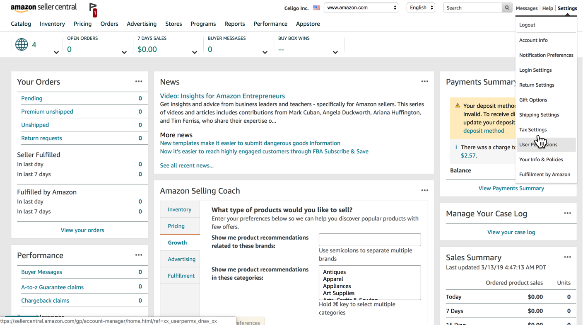The image size is (583, 325).
Task: Expand the 7 Days Sales chevron
Action: [x=194, y=52]
